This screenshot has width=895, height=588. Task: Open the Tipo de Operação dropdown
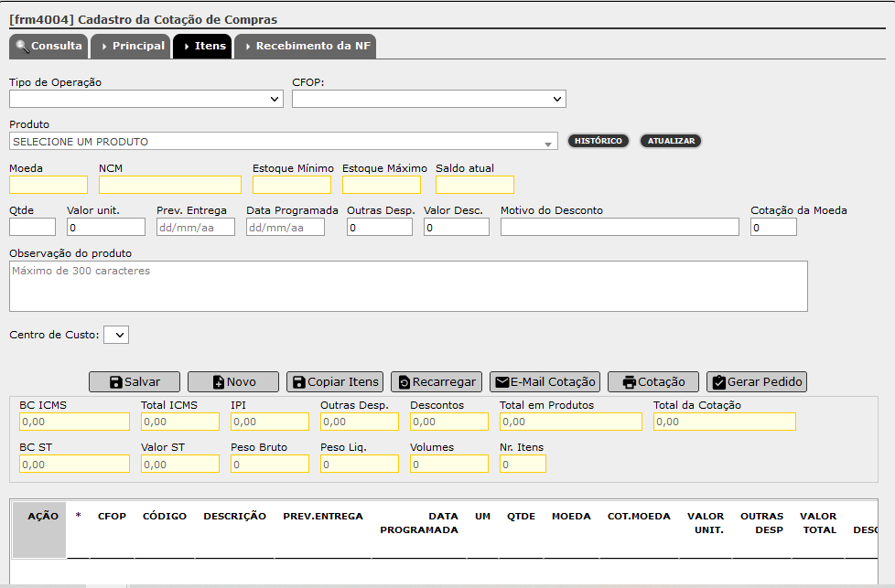pyautogui.click(x=146, y=99)
